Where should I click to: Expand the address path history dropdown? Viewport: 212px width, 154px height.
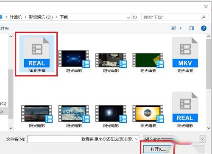128,17
